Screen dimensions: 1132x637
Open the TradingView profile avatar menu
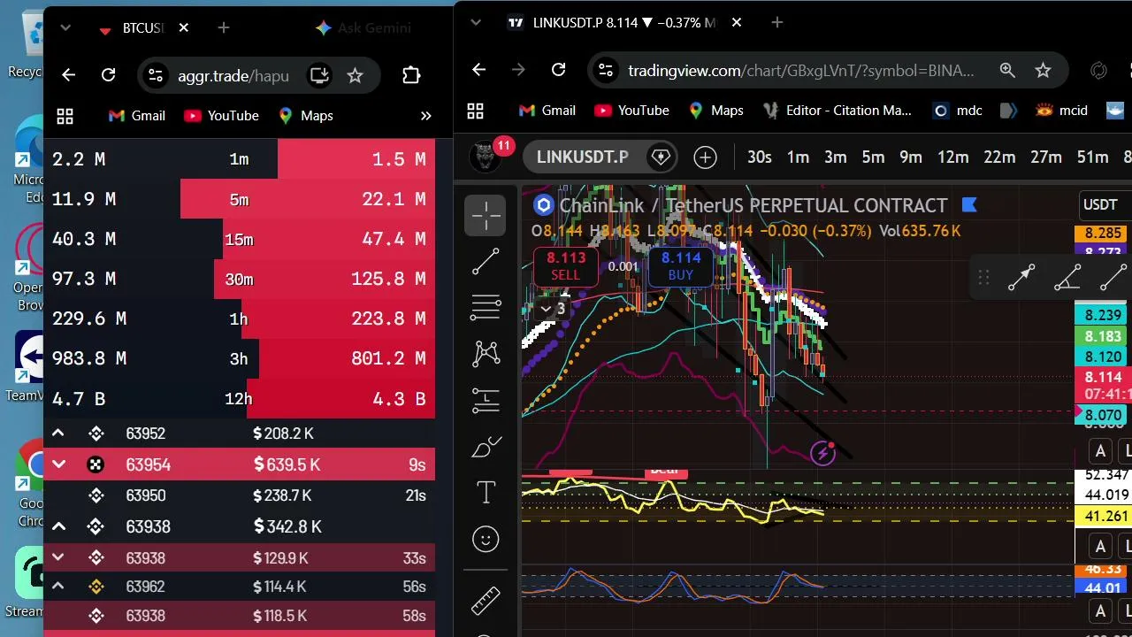[484, 157]
